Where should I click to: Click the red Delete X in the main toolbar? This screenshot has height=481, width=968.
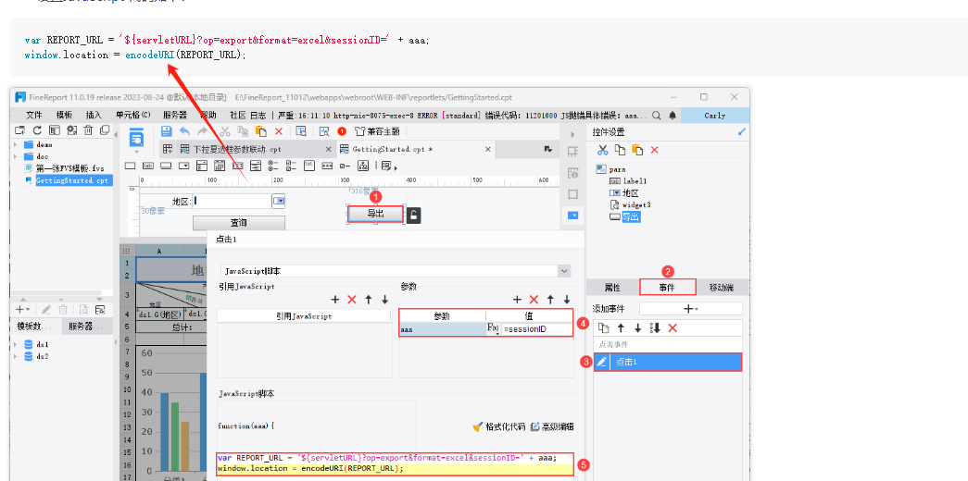click(x=279, y=131)
